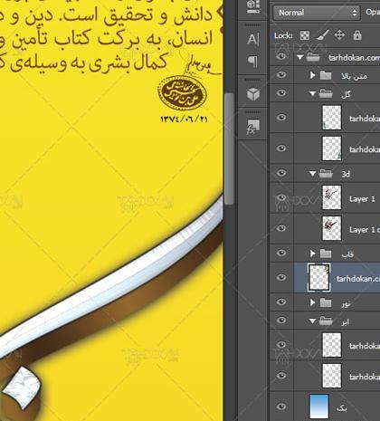Collapse the ابر group triangle
The image size is (380, 421).
313,321
